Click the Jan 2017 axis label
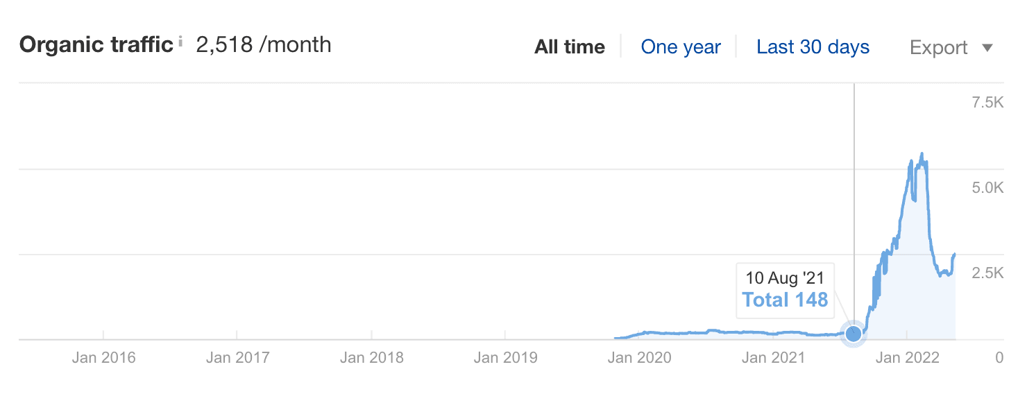This screenshot has width=1027, height=394. tap(237, 358)
